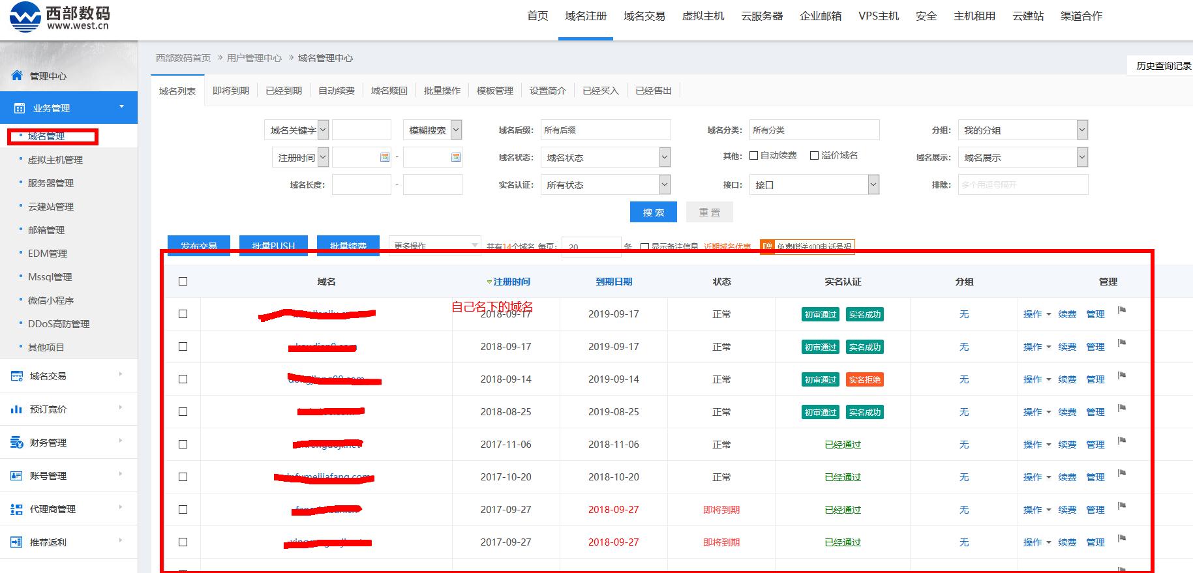Open 服务器管理 in sidebar
The height and width of the screenshot is (573, 1193).
click(x=51, y=183)
